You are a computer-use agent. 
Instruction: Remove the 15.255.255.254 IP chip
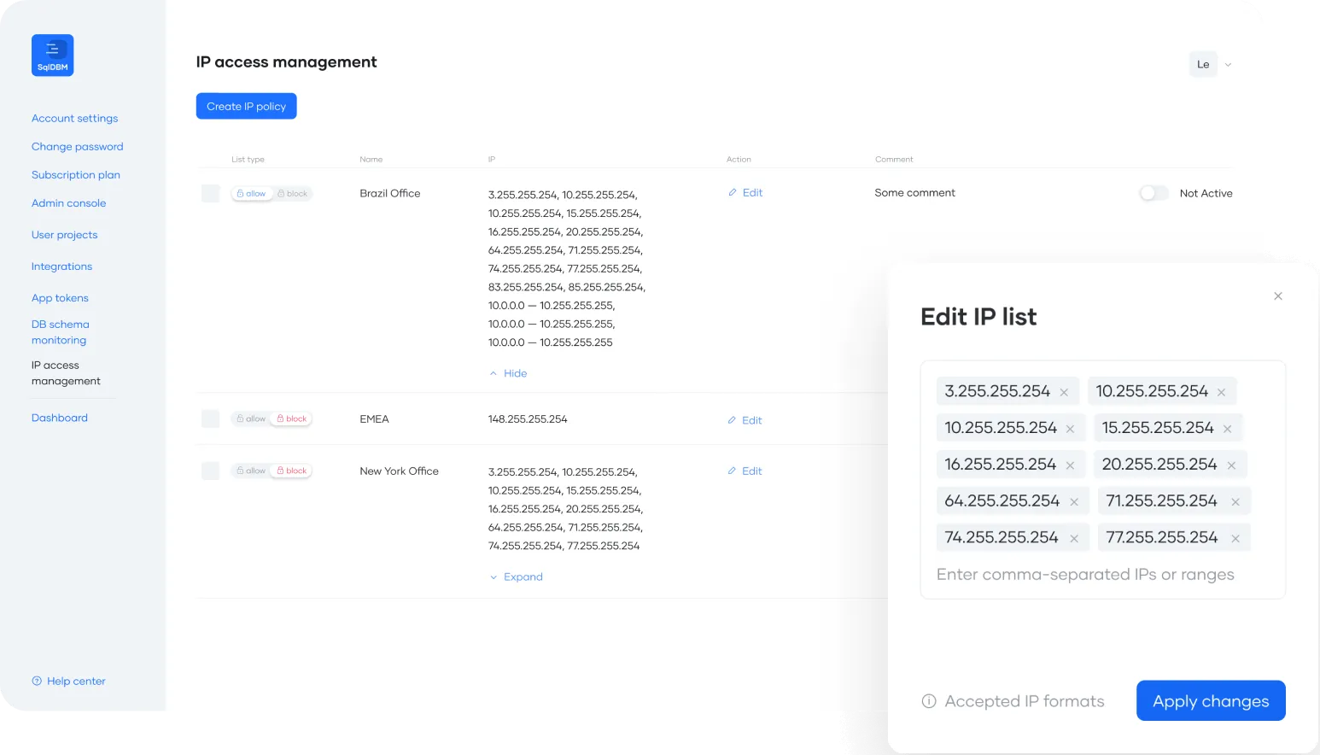click(x=1227, y=429)
